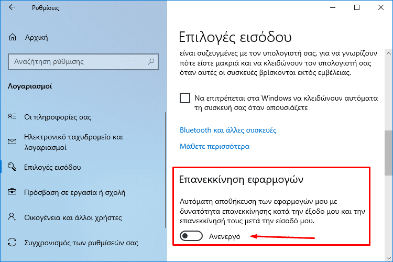This screenshot has height=262, width=393.
Task: Open the Αρχική home icon
Action: [x=13, y=37]
